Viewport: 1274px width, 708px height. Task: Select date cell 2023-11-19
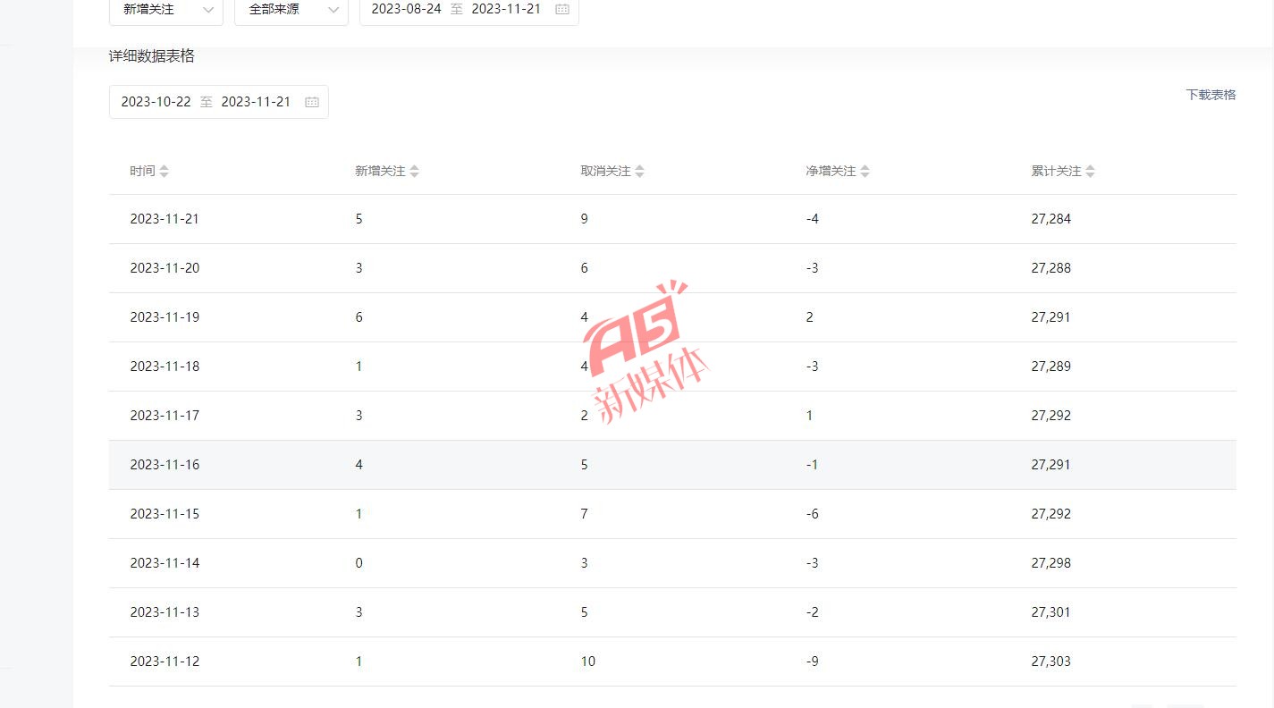[165, 317]
